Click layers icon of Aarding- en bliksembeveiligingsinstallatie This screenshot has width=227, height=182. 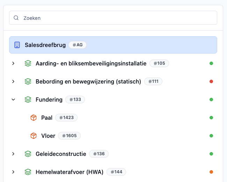[28, 63]
